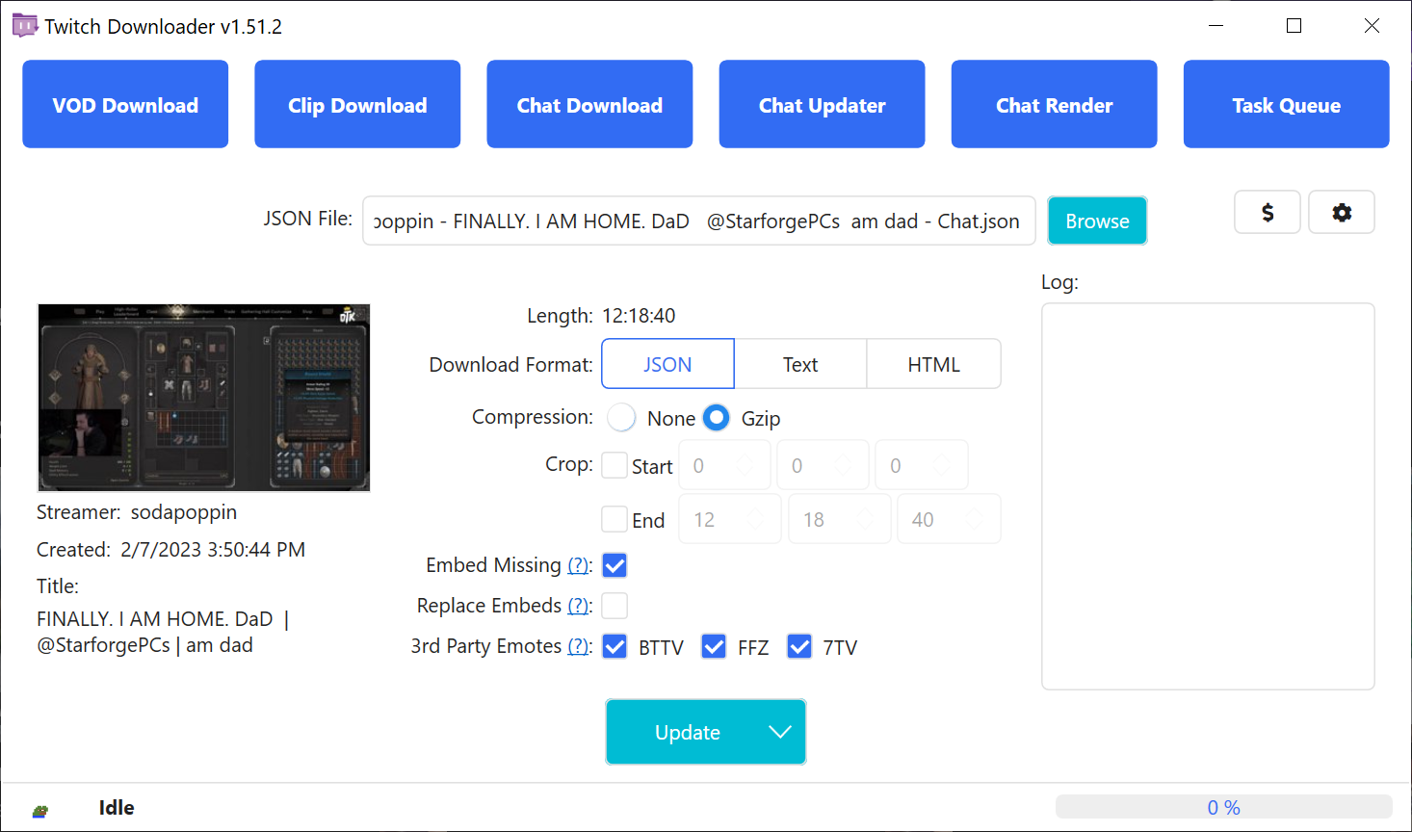1412x832 pixels.
Task: Click into the JSON File path field
Action: (699, 221)
